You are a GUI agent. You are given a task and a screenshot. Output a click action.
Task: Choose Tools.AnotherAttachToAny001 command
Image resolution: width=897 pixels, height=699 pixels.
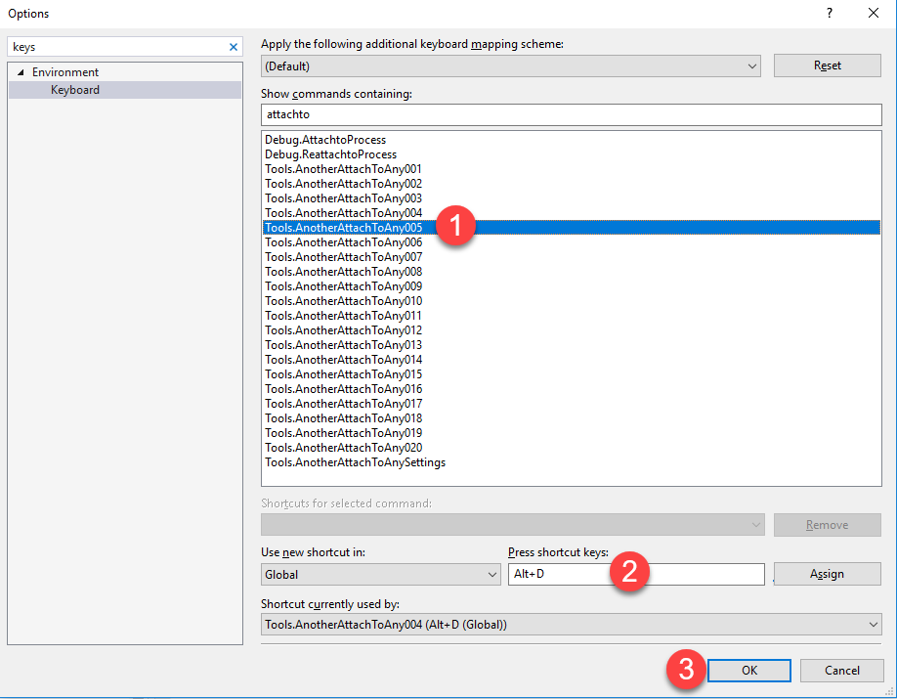pyautogui.click(x=343, y=169)
